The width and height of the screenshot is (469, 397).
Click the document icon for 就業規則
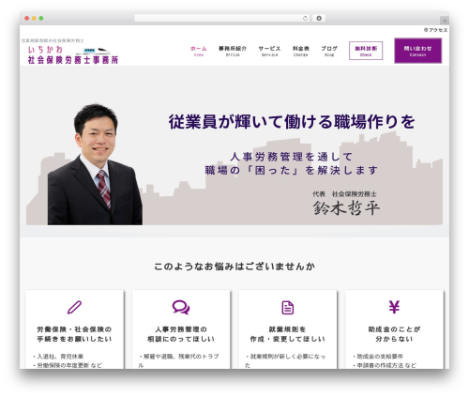pos(288,308)
